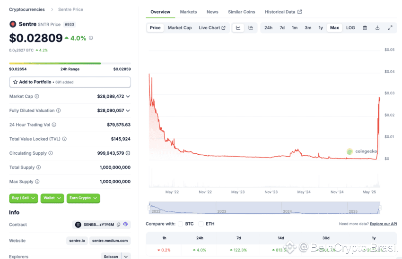Set chart range to 1m

click(x=295, y=28)
